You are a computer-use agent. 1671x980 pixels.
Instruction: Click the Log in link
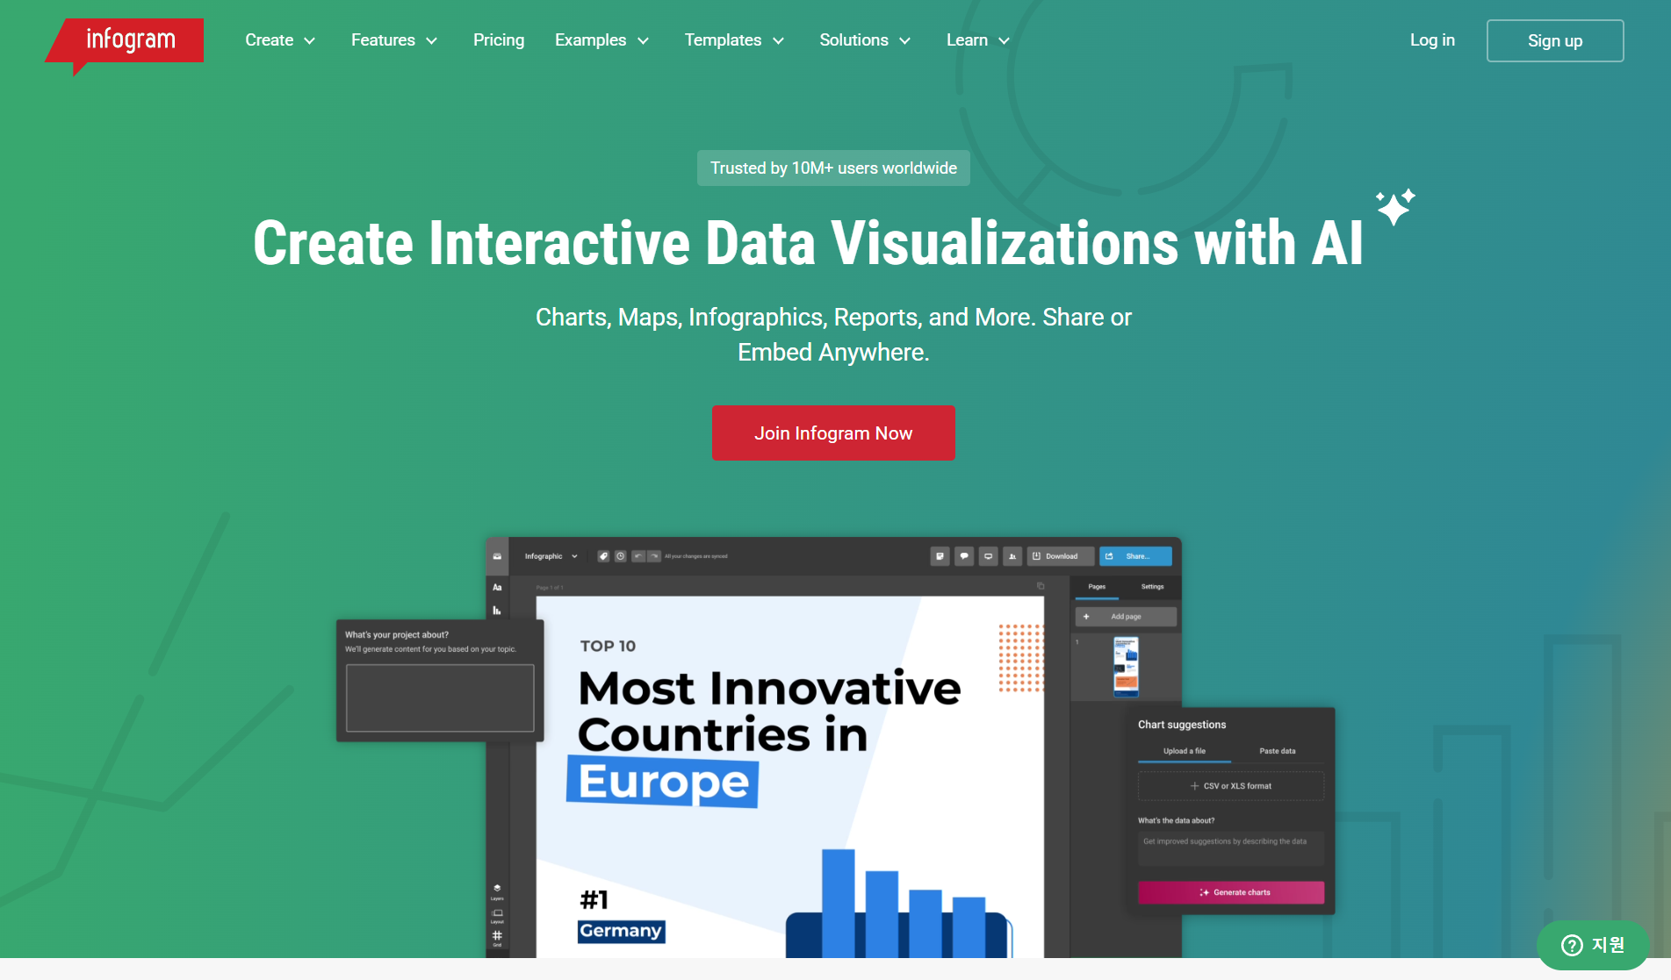[1432, 40]
